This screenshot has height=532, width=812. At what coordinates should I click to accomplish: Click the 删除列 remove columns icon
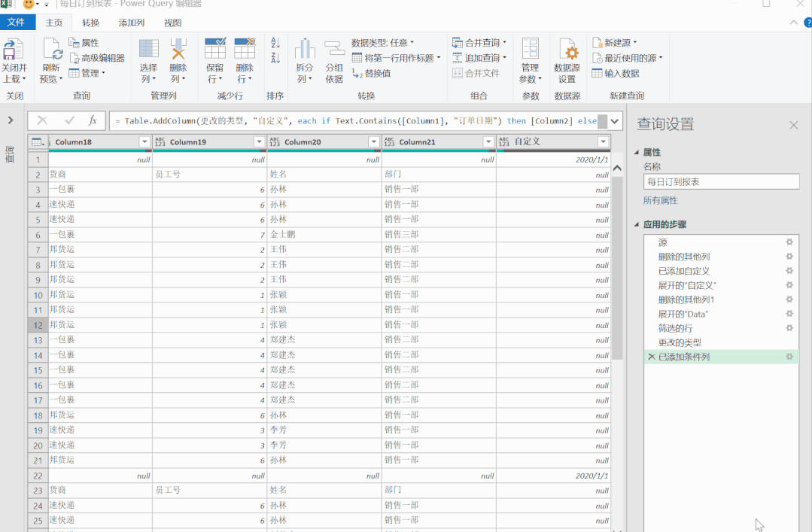(178, 49)
